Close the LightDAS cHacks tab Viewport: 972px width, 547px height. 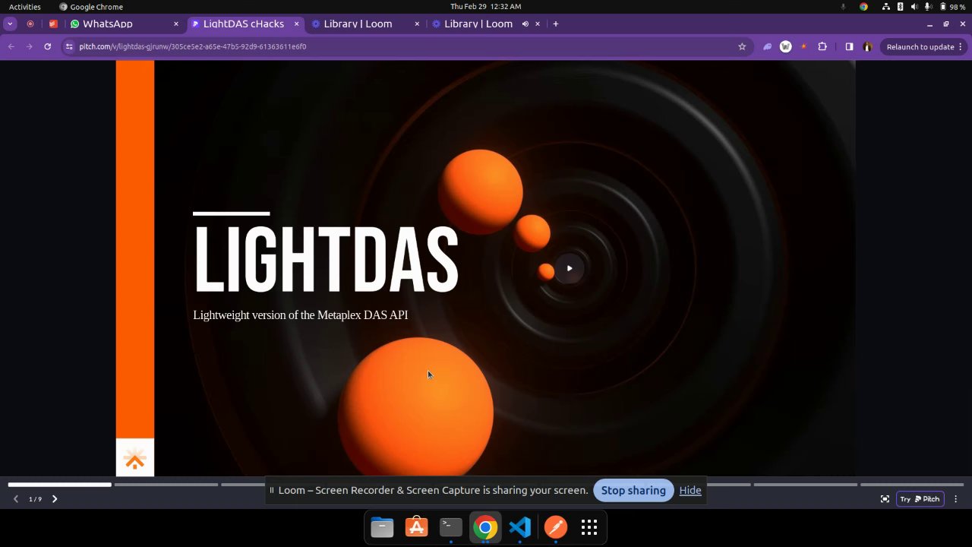297,24
